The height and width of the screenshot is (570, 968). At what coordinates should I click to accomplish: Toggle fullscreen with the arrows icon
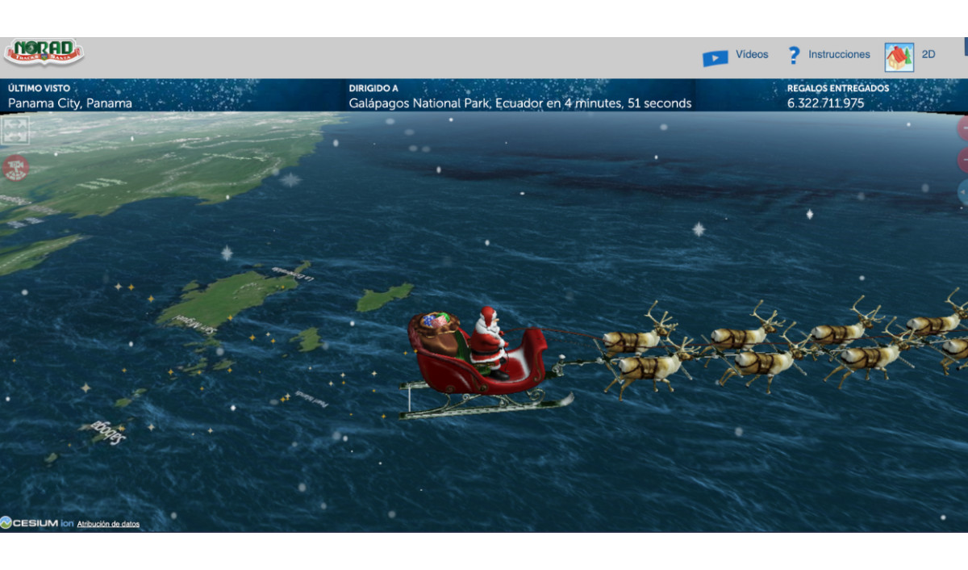pyautogui.click(x=15, y=131)
